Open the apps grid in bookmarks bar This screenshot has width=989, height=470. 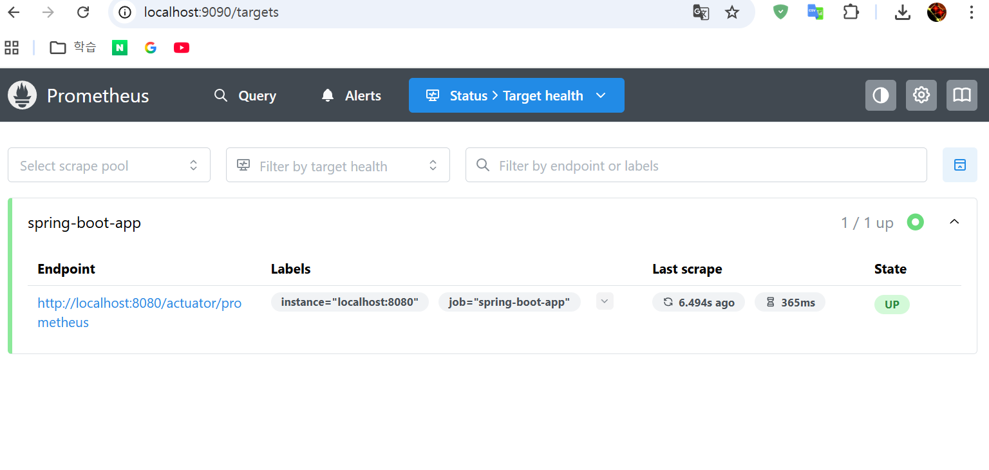pyautogui.click(x=12, y=47)
